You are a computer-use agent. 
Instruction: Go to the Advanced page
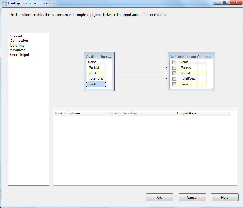[x=18, y=50]
